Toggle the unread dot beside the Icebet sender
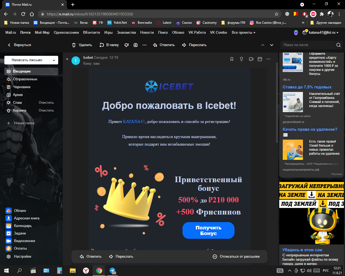This screenshot has height=276, width=345. click(67, 59)
